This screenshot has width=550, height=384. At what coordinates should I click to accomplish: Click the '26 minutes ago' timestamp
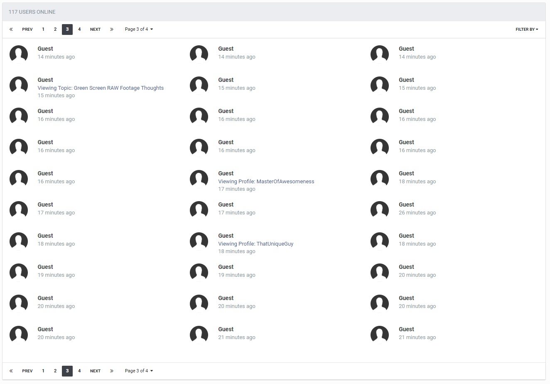click(x=417, y=213)
